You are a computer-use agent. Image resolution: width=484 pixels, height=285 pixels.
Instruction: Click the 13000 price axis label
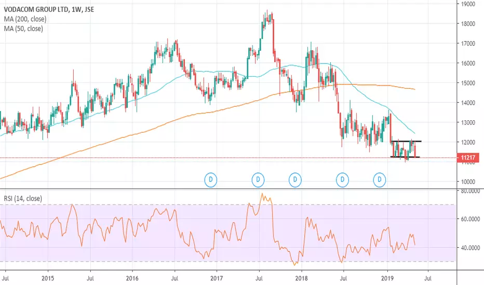468,123
